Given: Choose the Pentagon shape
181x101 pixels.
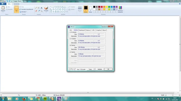Looking at the screenshot, I should click(56, 9).
